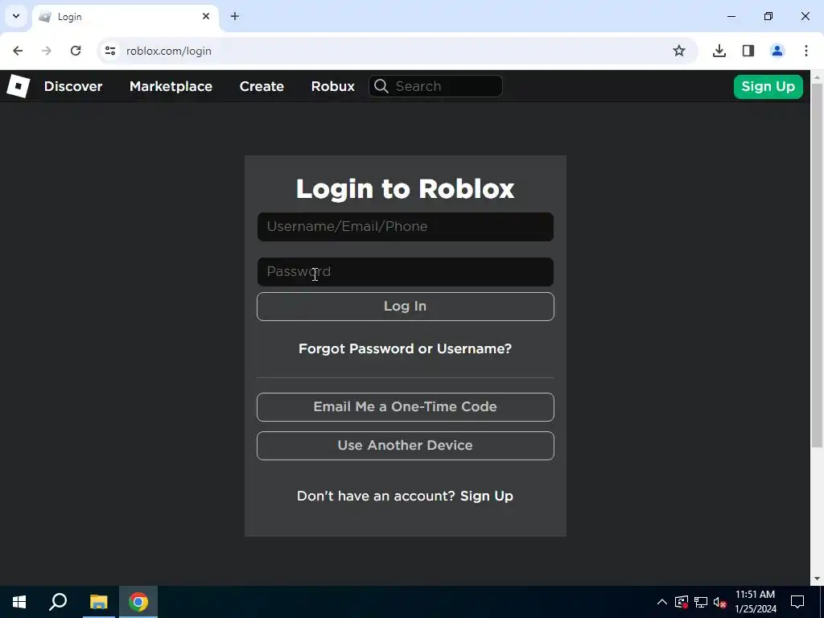Click the page vertical scrollbar thumb
Viewport: 824px width, 618px height.
817,266
